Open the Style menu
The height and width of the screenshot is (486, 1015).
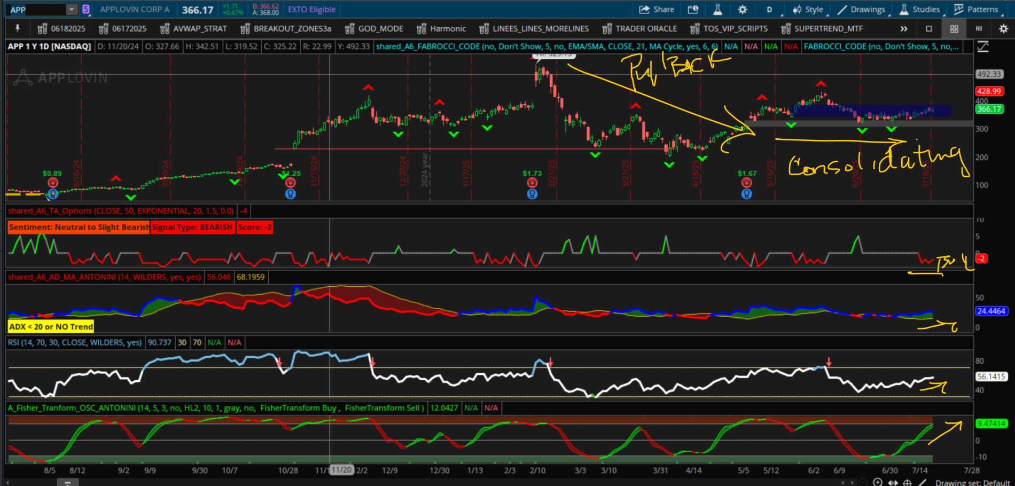point(809,10)
